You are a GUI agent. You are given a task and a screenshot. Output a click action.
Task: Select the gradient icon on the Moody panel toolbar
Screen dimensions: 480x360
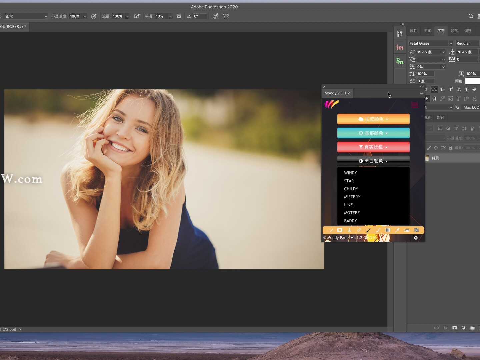[x=388, y=230]
